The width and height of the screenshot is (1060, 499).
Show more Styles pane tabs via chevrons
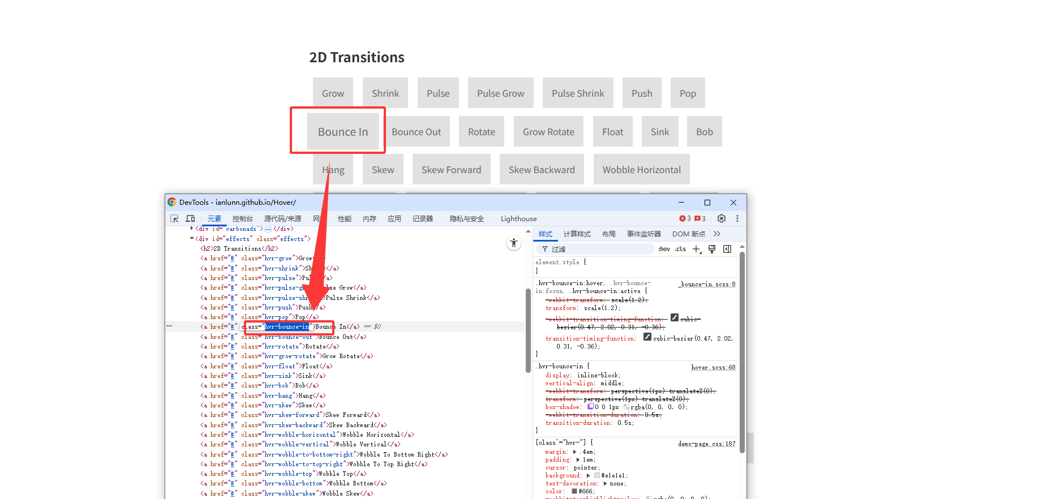click(x=717, y=234)
